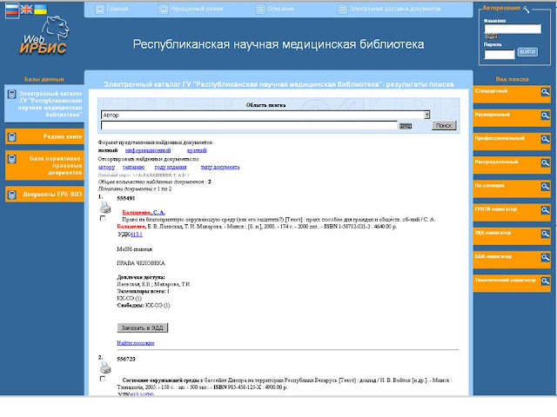Open Распределенный search magnifier icon
Screen dimensions: 557x417
545,163
